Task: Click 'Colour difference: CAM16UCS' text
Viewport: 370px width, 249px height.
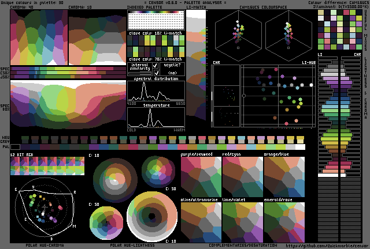Action: (x=338, y=2)
